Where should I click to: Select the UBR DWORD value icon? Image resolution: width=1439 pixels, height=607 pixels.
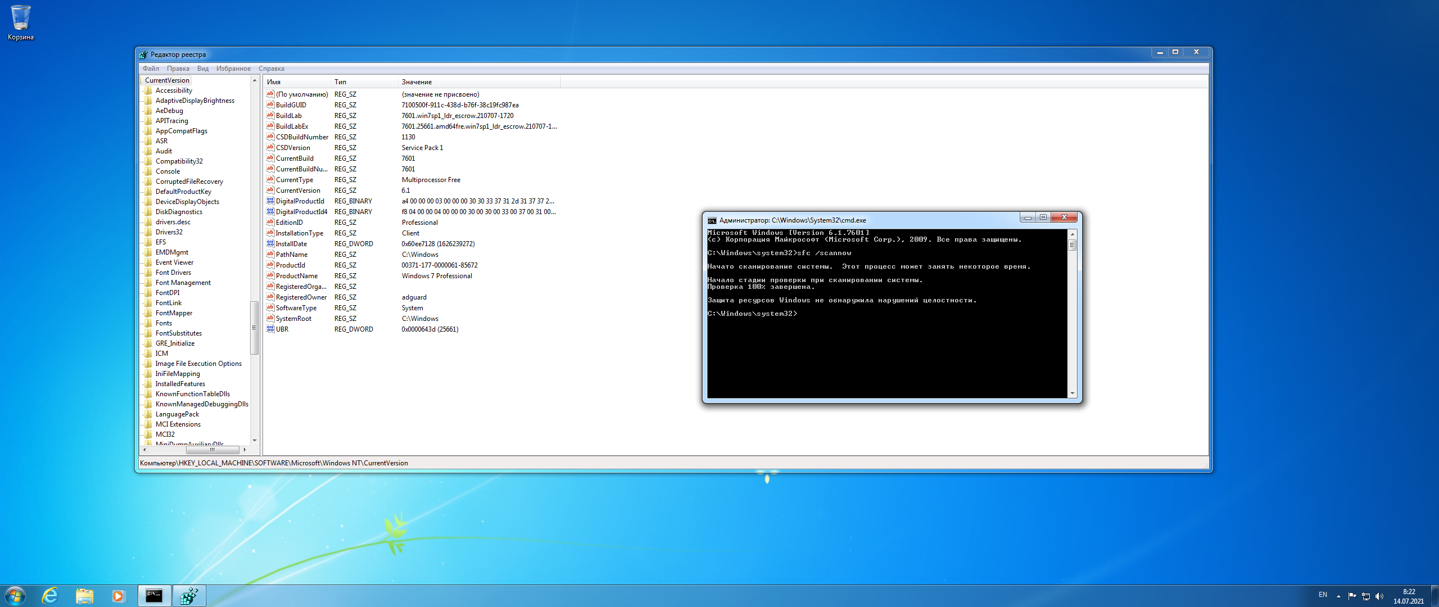(270, 329)
